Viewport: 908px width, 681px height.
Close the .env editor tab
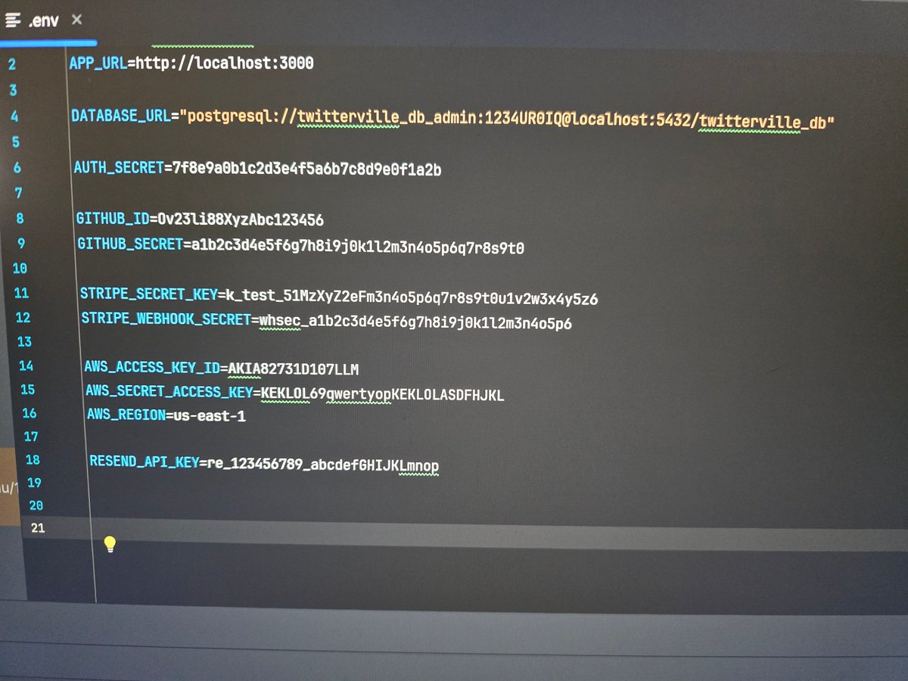point(76,20)
